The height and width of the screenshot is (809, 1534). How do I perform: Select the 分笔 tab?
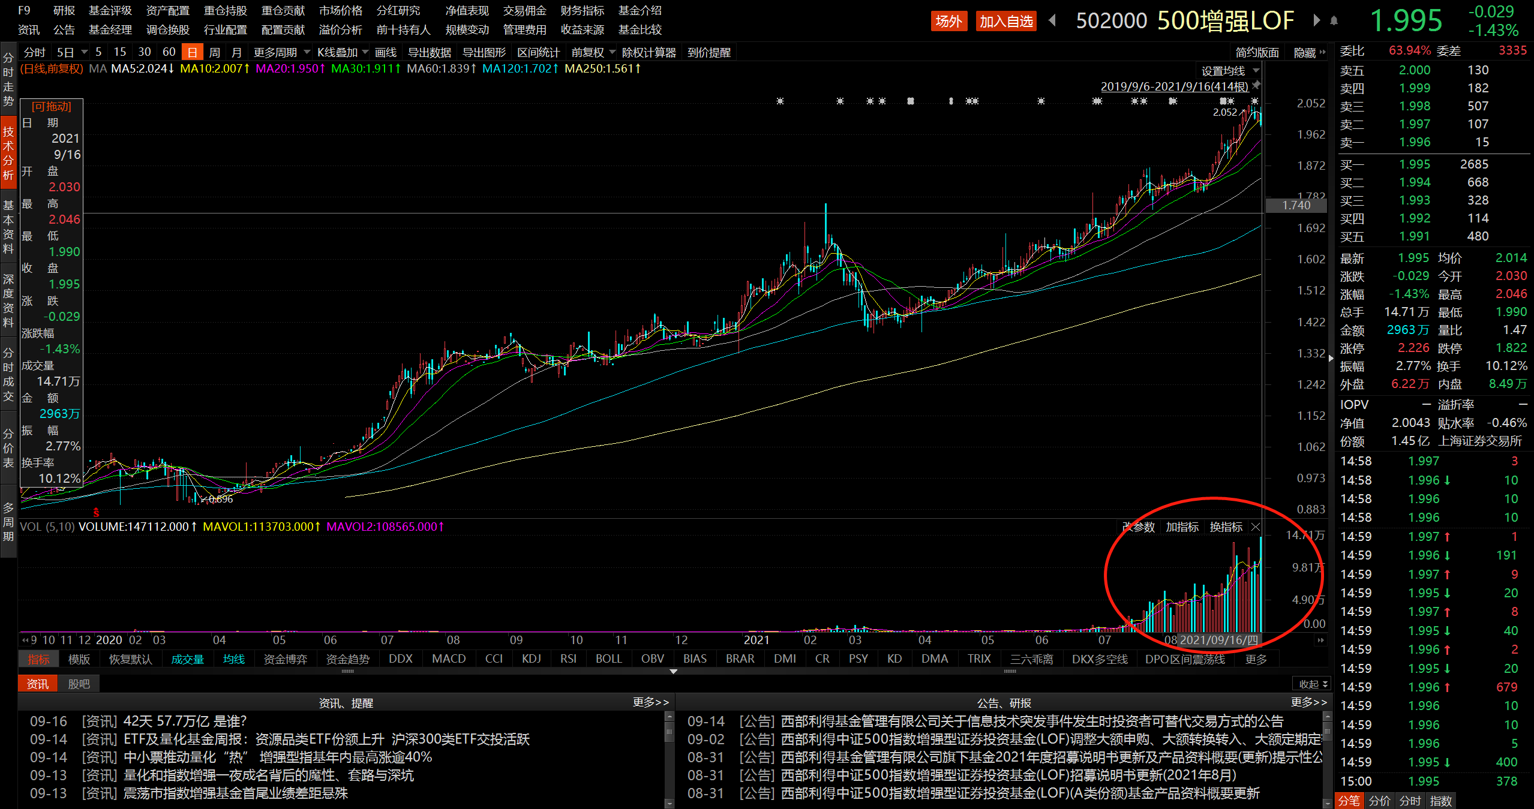point(1349,801)
